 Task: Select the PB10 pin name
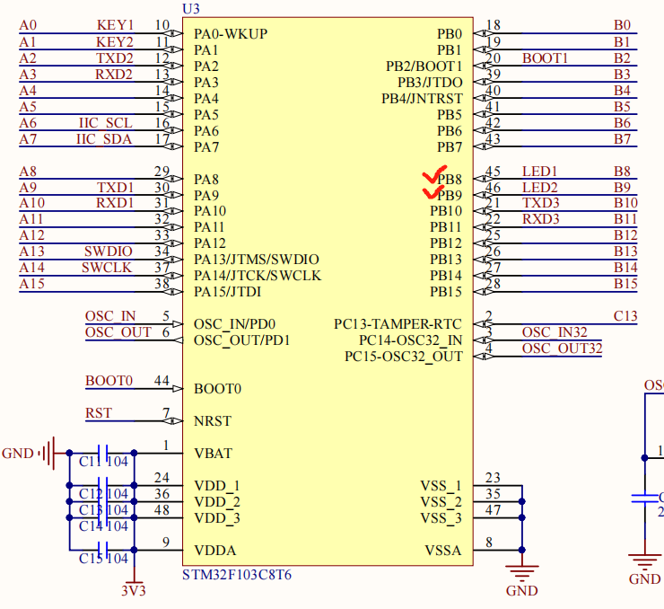(446, 211)
